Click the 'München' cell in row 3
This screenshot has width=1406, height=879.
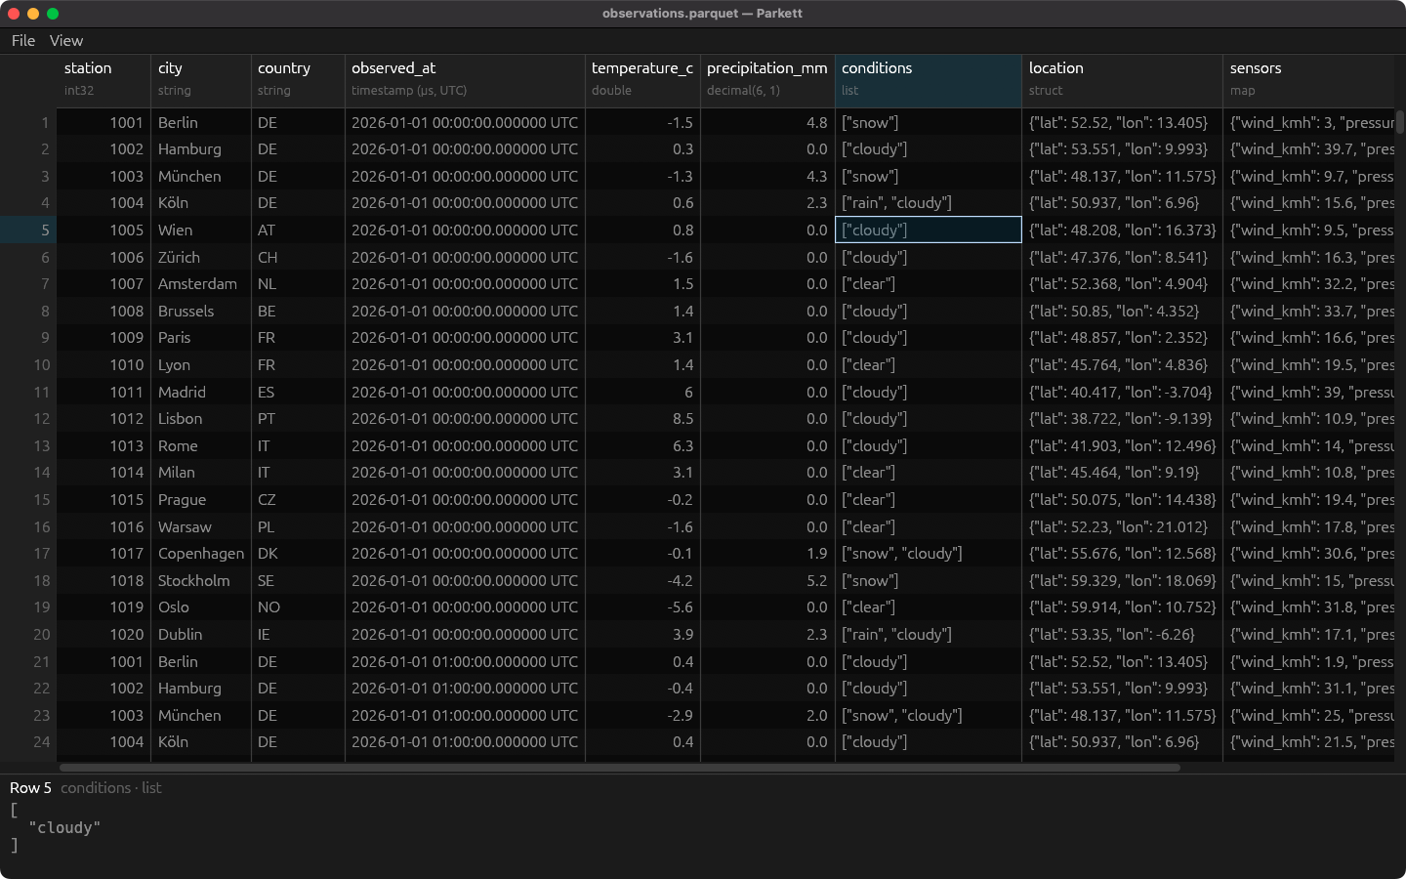pyautogui.click(x=201, y=177)
